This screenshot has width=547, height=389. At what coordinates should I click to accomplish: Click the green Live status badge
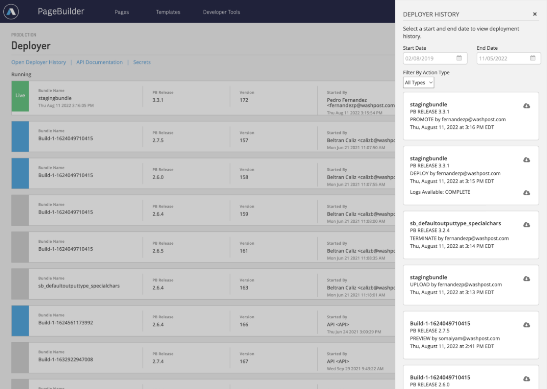[20, 96]
